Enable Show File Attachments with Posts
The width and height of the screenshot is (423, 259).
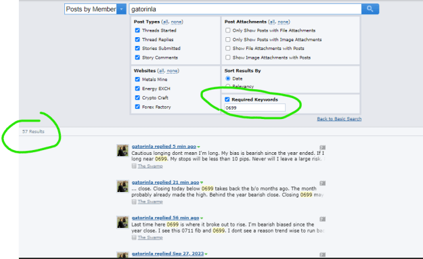(x=228, y=48)
